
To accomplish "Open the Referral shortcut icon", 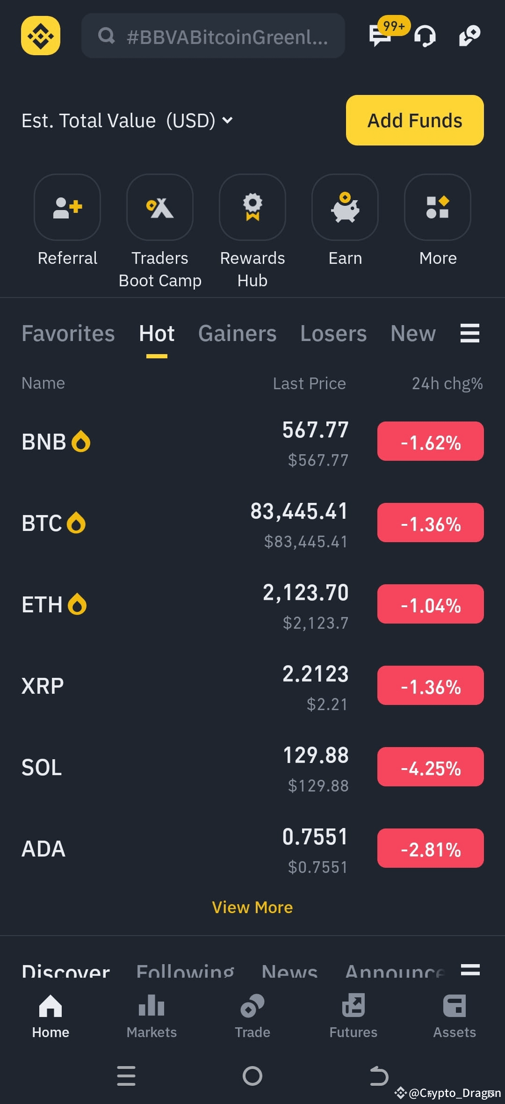I will click(67, 207).
